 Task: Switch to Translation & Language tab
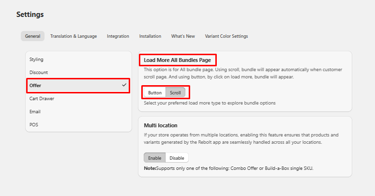(74, 36)
